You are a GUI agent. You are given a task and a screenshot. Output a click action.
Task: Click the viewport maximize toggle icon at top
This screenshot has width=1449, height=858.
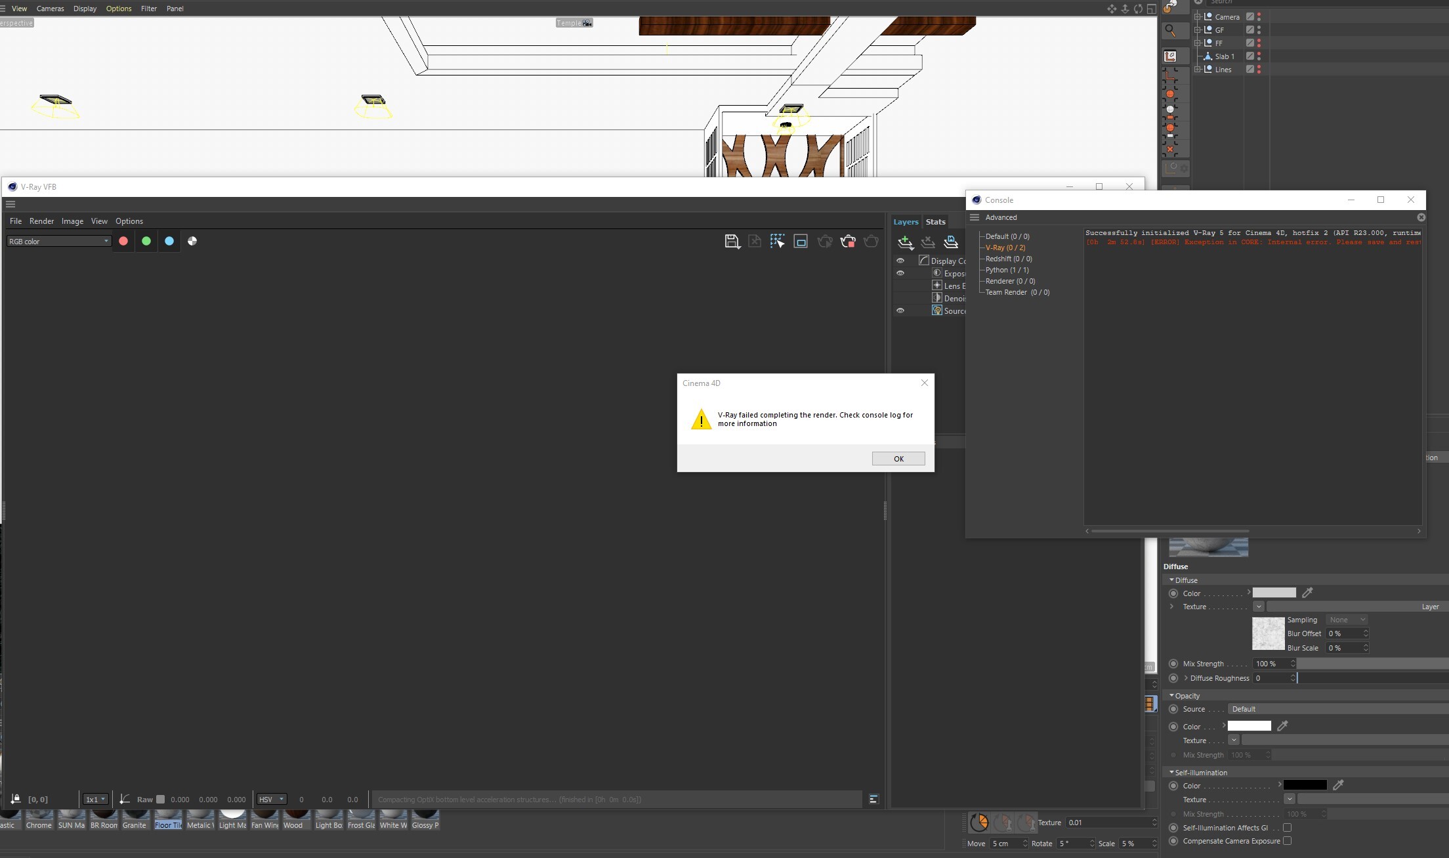[x=1151, y=9]
